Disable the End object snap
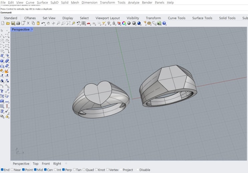The width and height of the screenshot is (248, 173). pos(2,170)
